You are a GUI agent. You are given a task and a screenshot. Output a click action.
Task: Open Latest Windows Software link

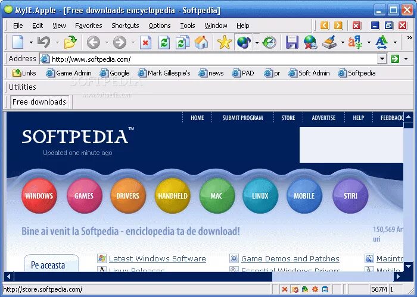coord(157,258)
